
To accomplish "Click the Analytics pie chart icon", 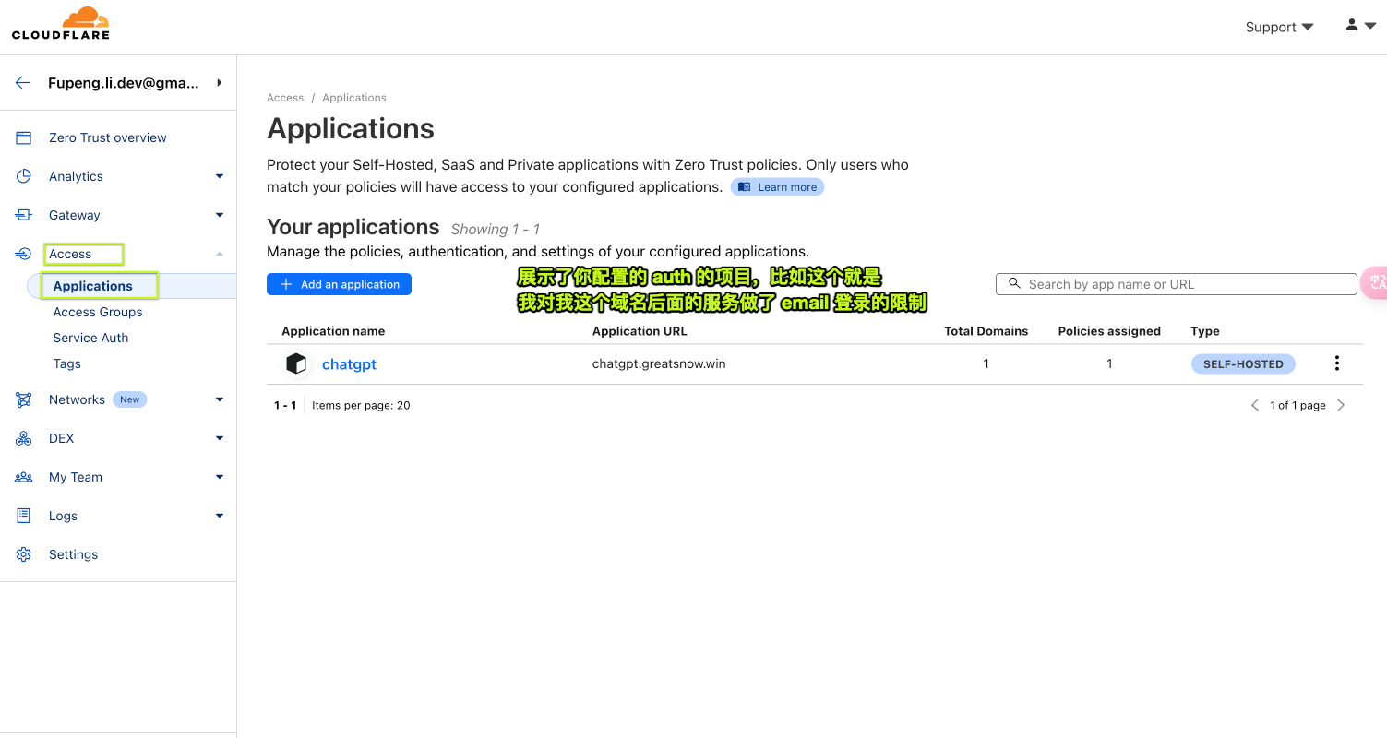I will [24, 176].
